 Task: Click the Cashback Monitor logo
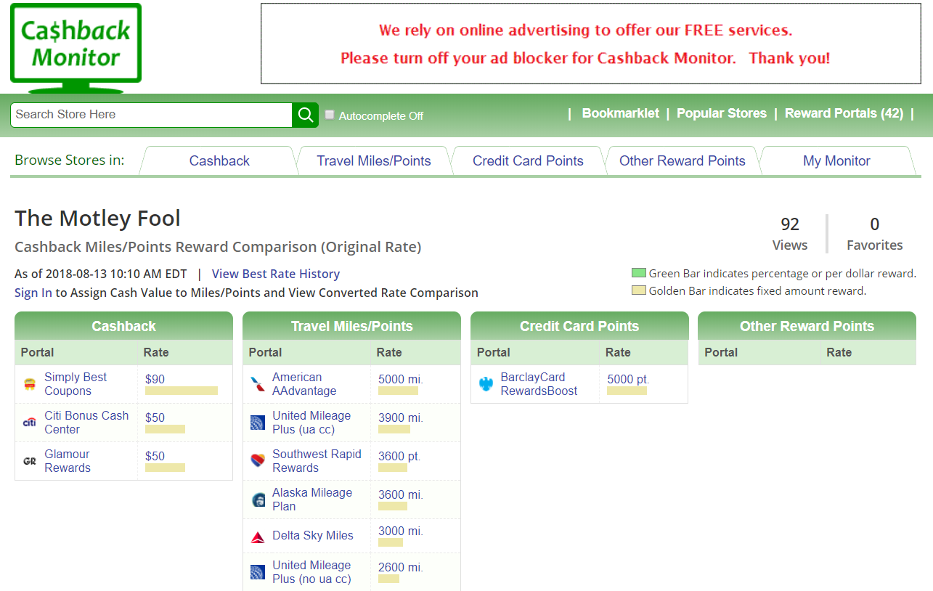tap(76, 47)
